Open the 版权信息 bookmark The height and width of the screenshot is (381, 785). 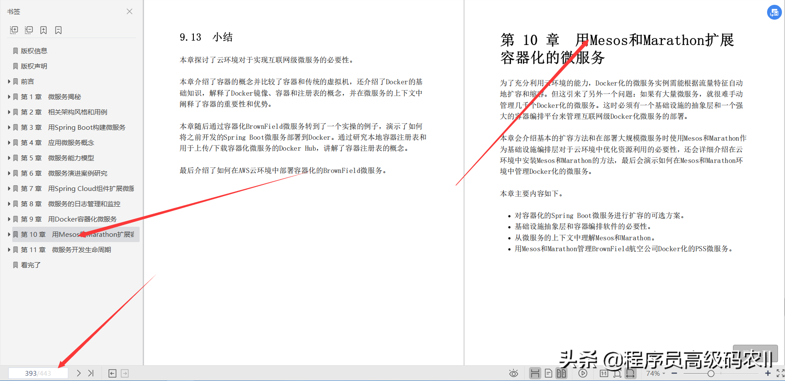pyautogui.click(x=34, y=51)
